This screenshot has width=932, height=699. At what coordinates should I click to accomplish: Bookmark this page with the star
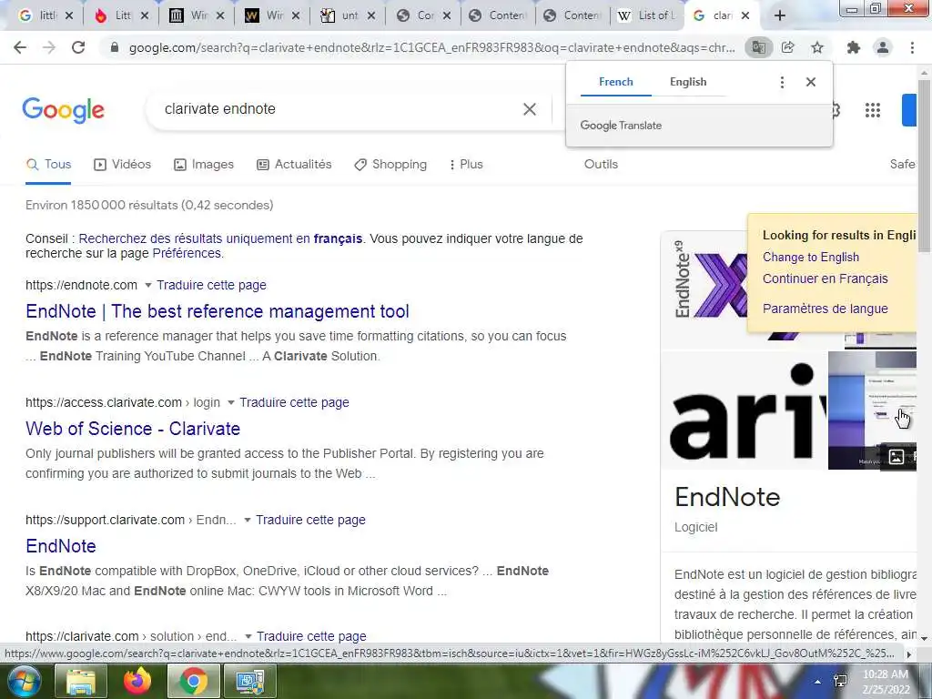(x=817, y=47)
